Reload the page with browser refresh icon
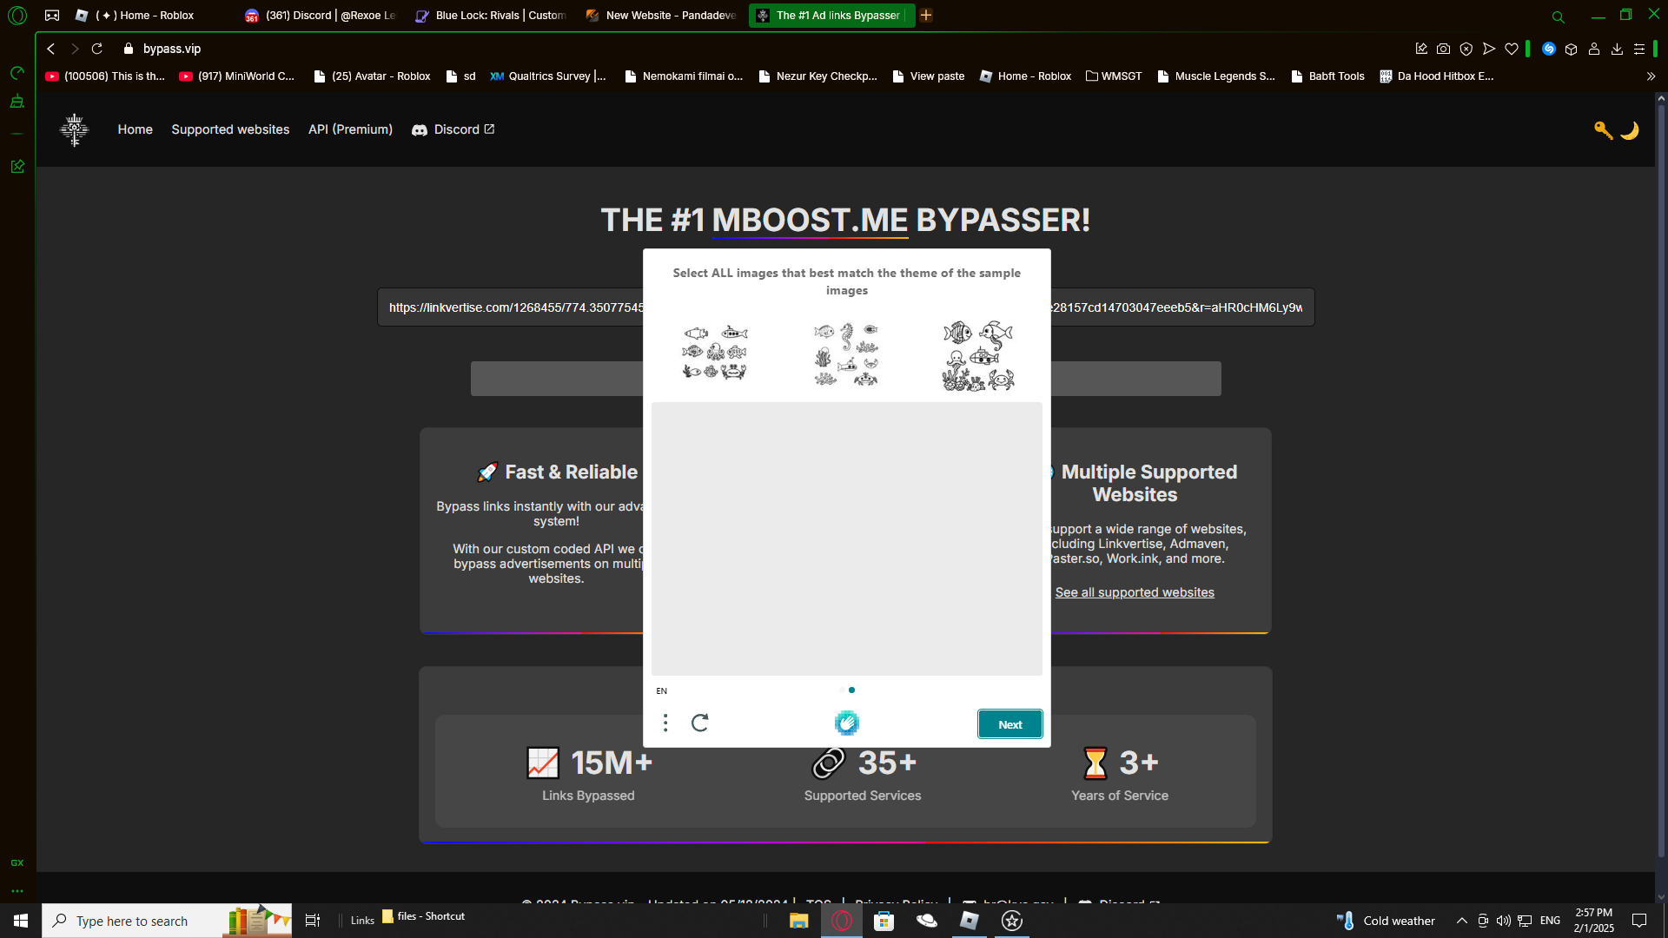The height and width of the screenshot is (938, 1668). [97, 49]
